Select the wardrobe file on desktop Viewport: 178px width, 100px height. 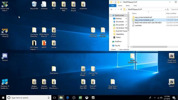click(44, 5)
